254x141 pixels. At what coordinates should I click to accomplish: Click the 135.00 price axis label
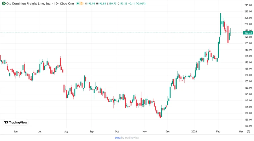(x=248, y=107)
